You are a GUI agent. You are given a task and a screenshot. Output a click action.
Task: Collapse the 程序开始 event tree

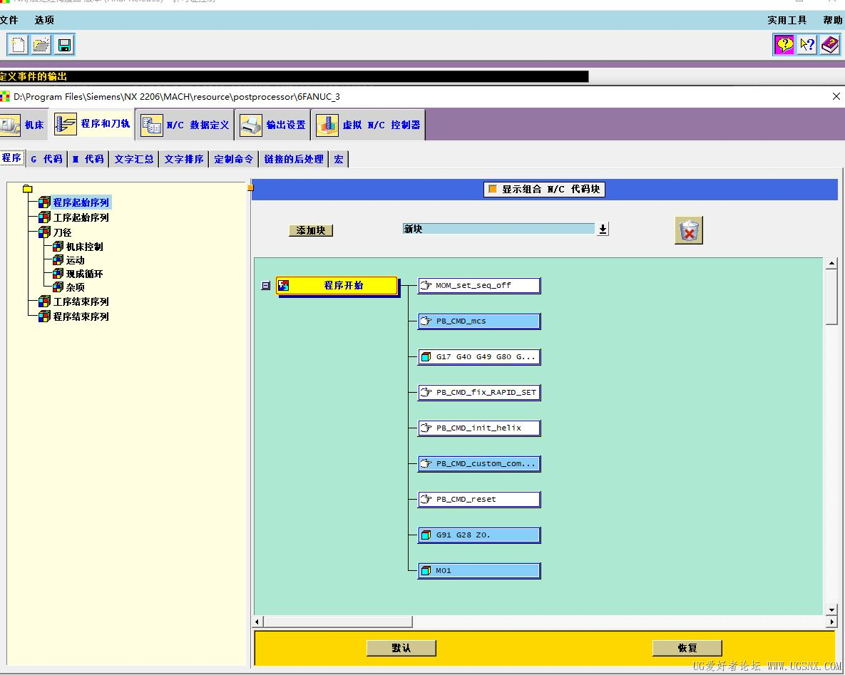pyautogui.click(x=266, y=286)
